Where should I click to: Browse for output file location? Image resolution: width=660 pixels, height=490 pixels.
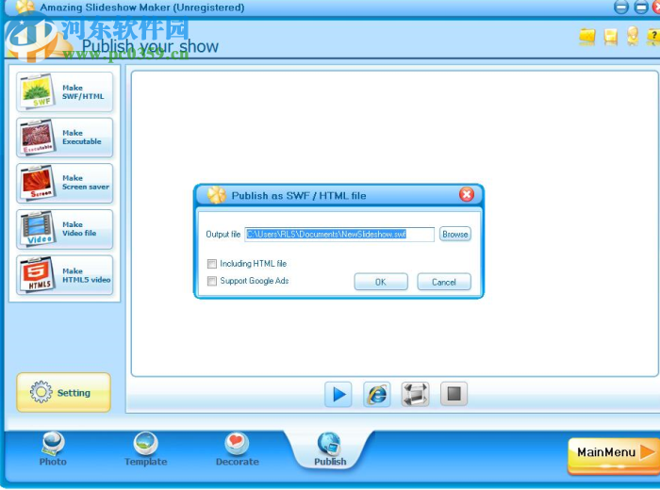pyautogui.click(x=455, y=235)
